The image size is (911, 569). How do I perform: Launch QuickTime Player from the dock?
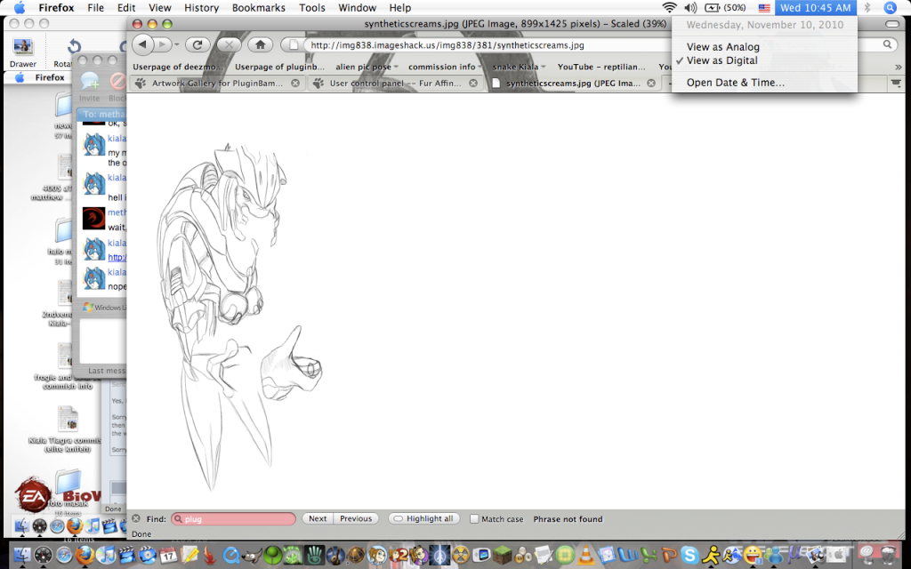[x=230, y=556]
